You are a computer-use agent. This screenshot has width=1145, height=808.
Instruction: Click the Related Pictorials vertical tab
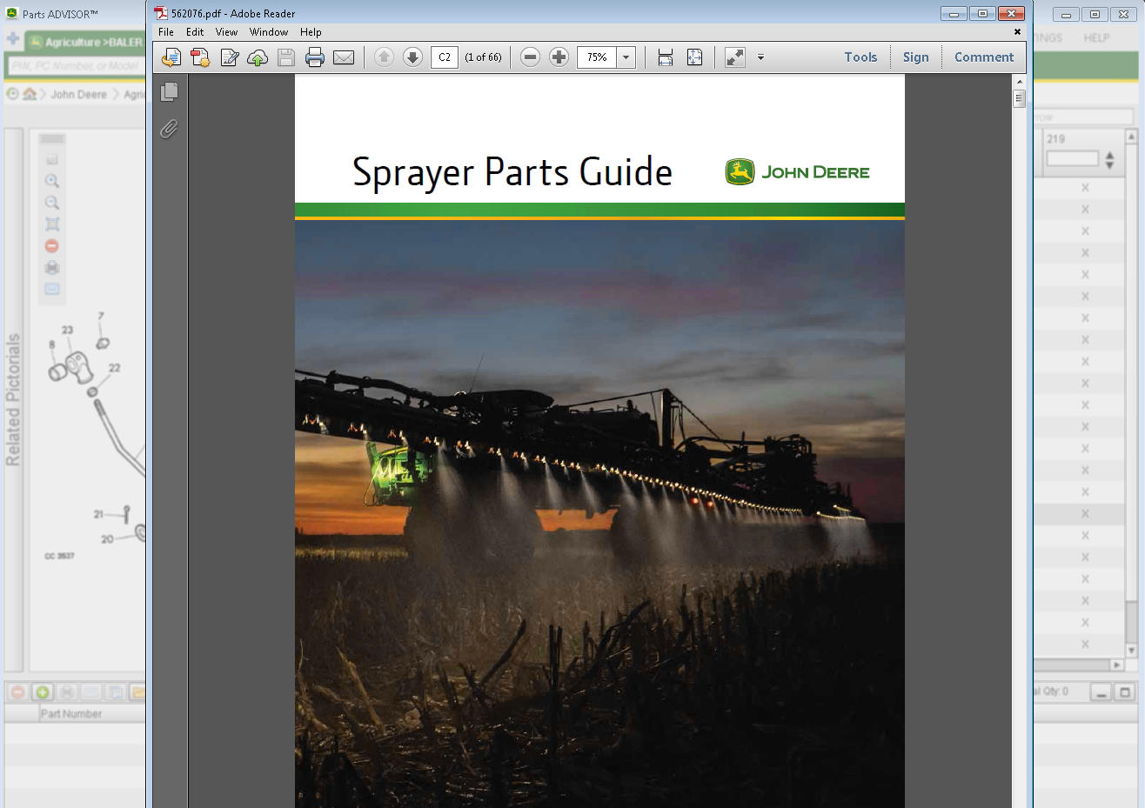13,400
